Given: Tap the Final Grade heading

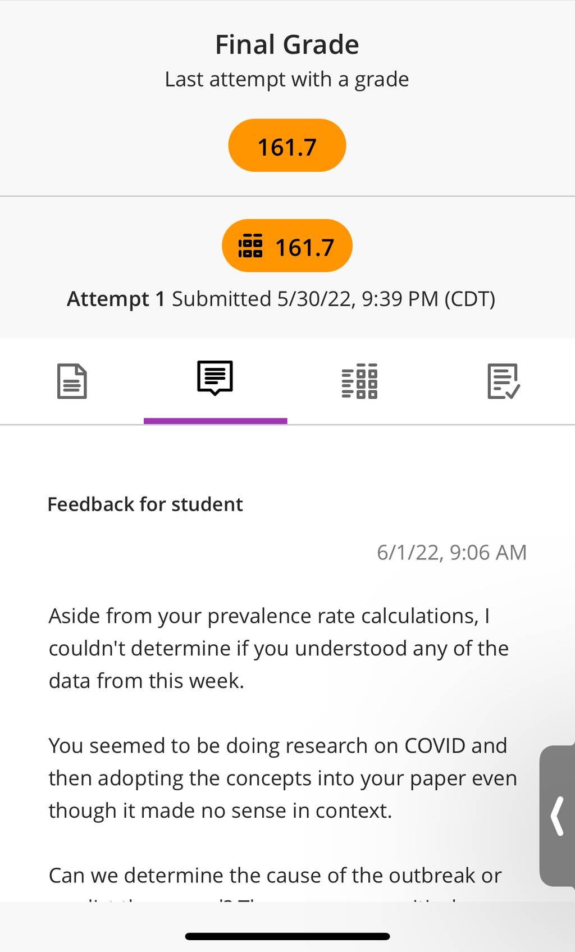Looking at the screenshot, I should [x=287, y=44].
